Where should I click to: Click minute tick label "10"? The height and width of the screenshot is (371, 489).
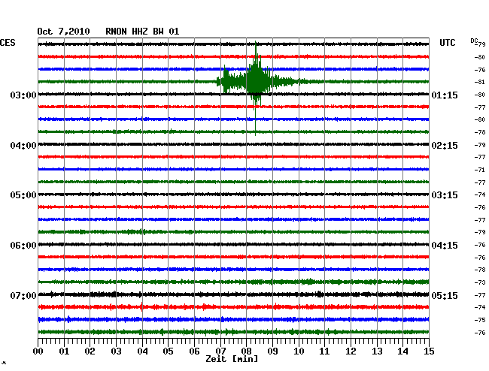point(299,351)
